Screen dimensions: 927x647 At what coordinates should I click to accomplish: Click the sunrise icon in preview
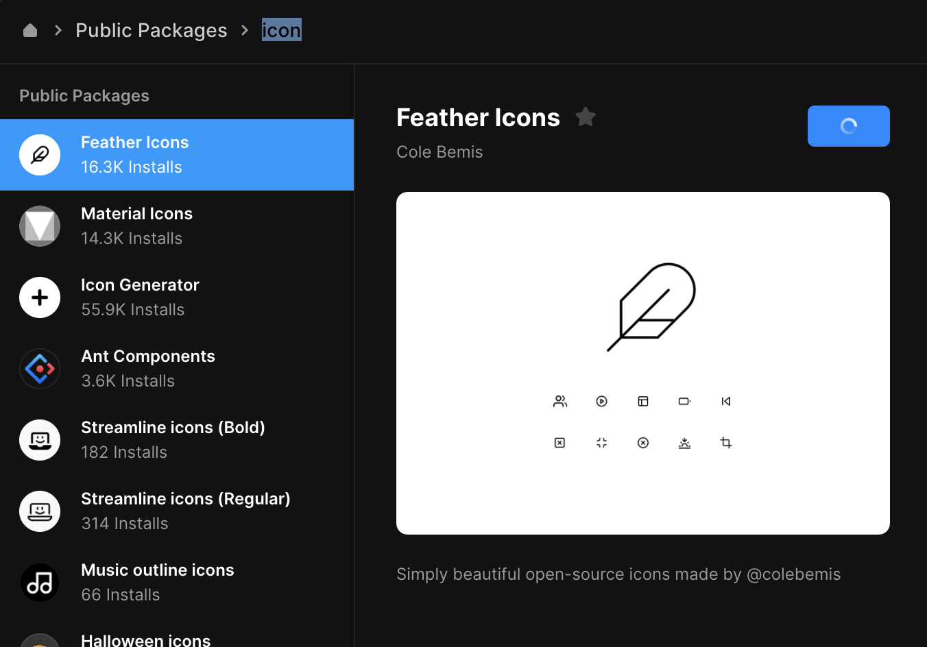pyautogui.click(x=684, y=443)
